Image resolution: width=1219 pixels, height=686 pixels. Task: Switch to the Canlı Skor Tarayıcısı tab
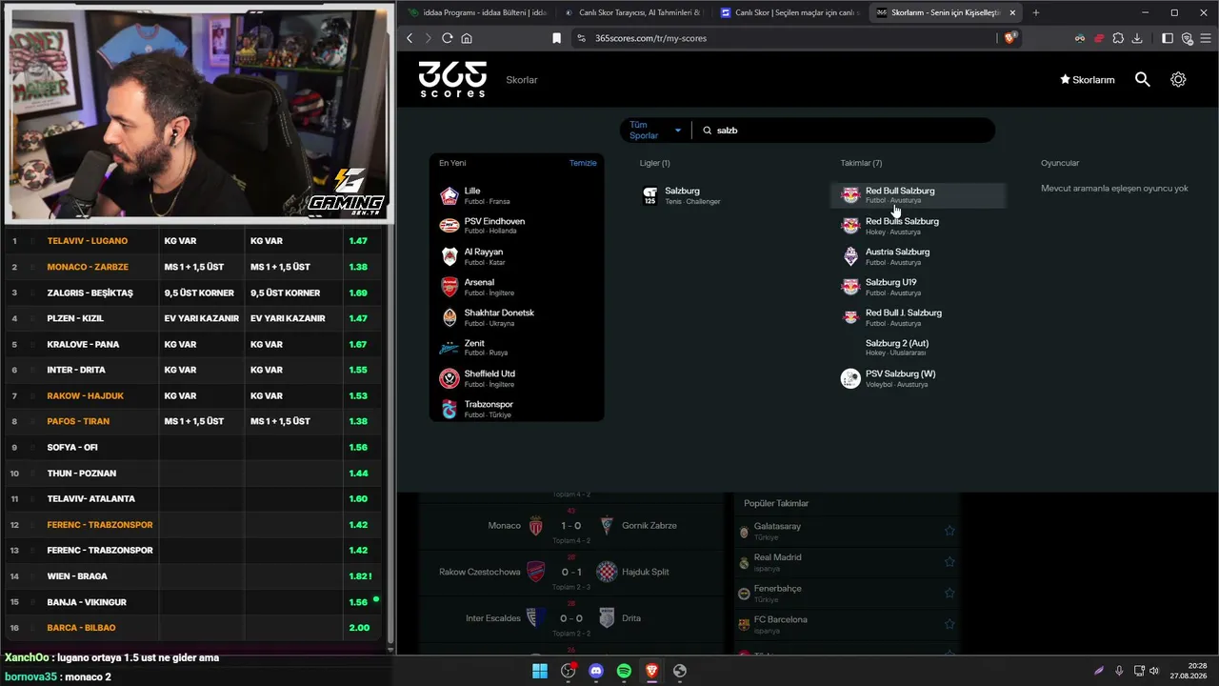pos(632,12)
